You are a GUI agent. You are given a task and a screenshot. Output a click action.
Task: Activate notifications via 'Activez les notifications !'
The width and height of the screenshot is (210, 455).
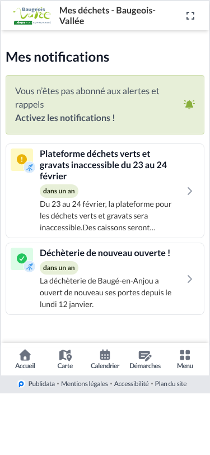pyautogui.click(x=65, y=118)
